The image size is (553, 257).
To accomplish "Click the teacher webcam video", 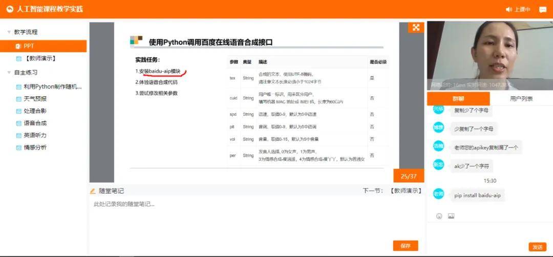I will click(x=490, y=56).
